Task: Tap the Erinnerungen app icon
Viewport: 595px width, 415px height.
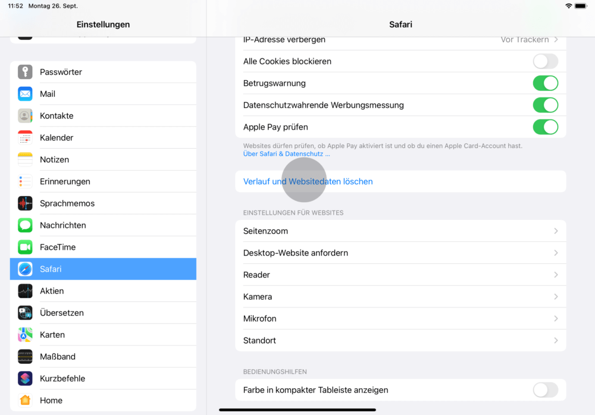Action: 25,181
